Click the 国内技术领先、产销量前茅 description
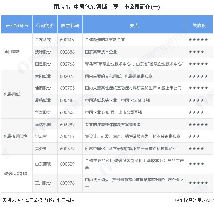 tap(134, 183)
